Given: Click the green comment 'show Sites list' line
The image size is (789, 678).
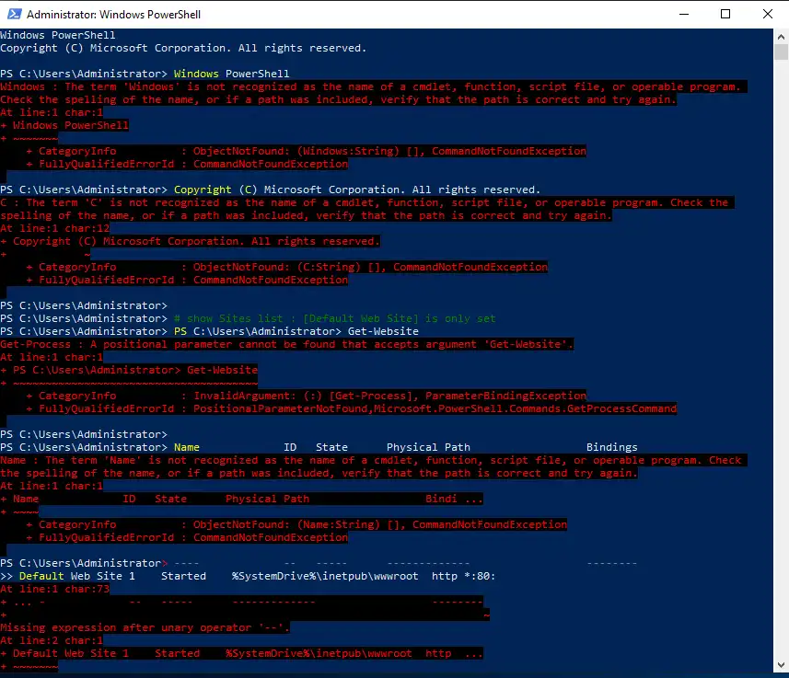Looking at the screenshot, I should tap(334, 318).
